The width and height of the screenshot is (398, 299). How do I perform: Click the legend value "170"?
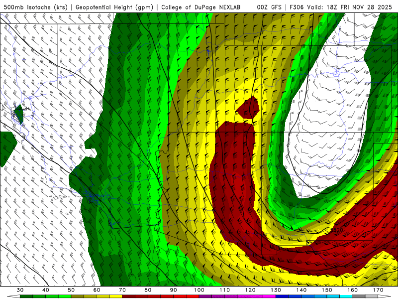378,290
